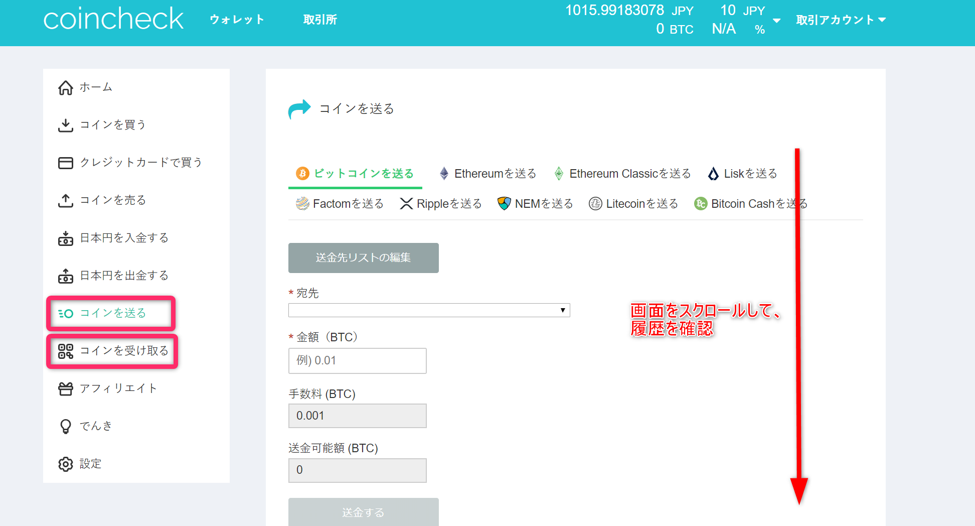Open でんき sidebar link
975x526 pixels.
95,426
